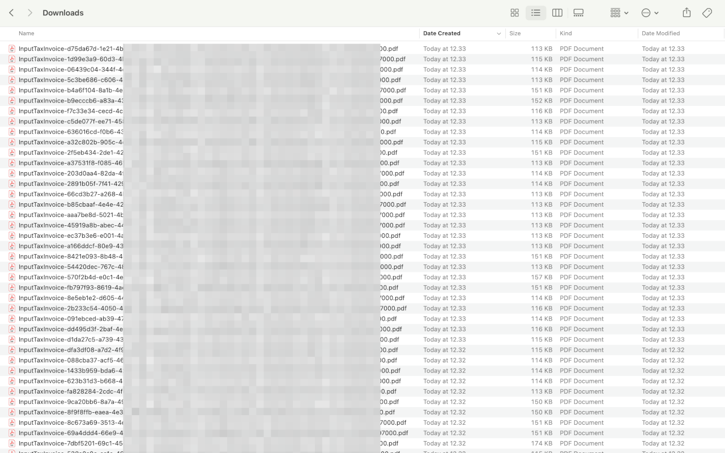Select PDF icon of InputTaxInvoice-d75da67d file
725x453 pixels.
click(x=12, y=49)
